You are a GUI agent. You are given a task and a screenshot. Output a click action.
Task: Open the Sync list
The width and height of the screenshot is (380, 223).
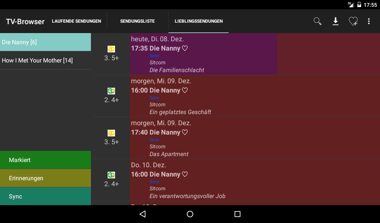[x=45, y=196]
